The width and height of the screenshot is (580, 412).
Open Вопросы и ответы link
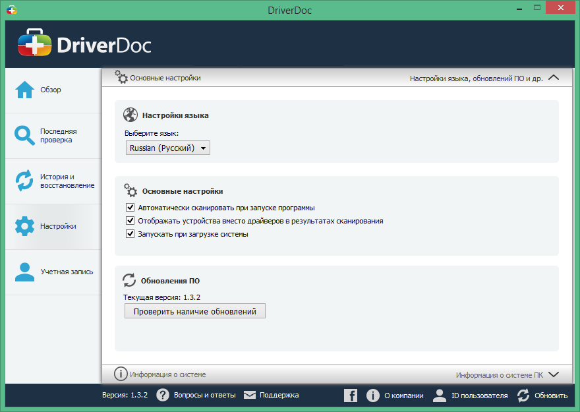tap(204, 396)
